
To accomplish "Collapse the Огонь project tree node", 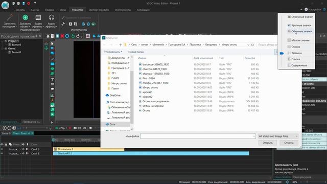I will (x=2, y=49).
